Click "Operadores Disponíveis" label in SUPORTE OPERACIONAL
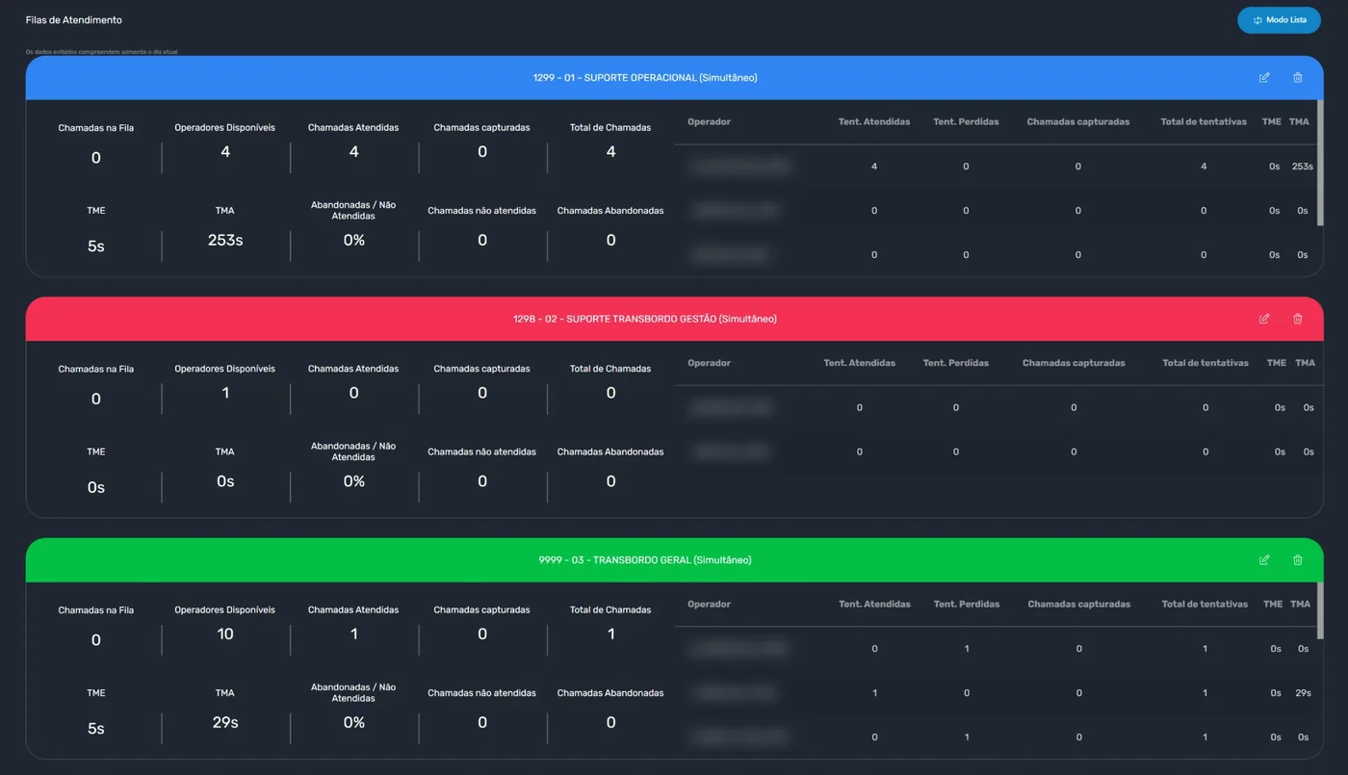The image size is (1348, 775). (x=225, y=127)
